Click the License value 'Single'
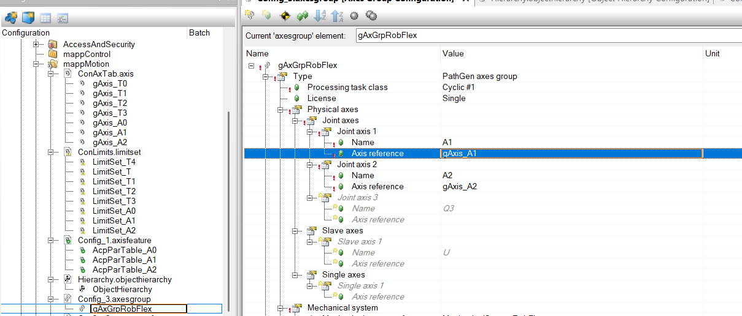Image resolution: width=742 pixels, height=316 pixels. click(x=454, y=98)
